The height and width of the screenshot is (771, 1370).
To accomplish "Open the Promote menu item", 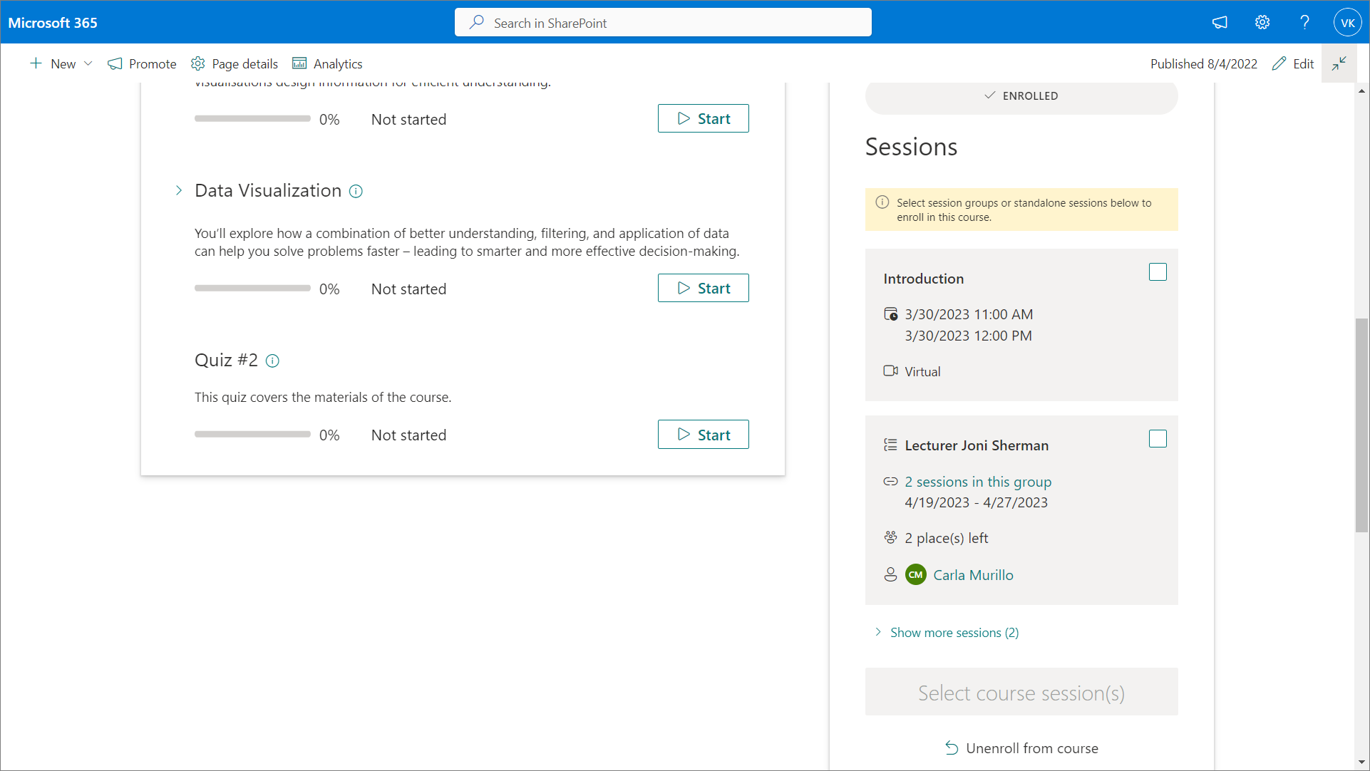I will pos(142,64).
